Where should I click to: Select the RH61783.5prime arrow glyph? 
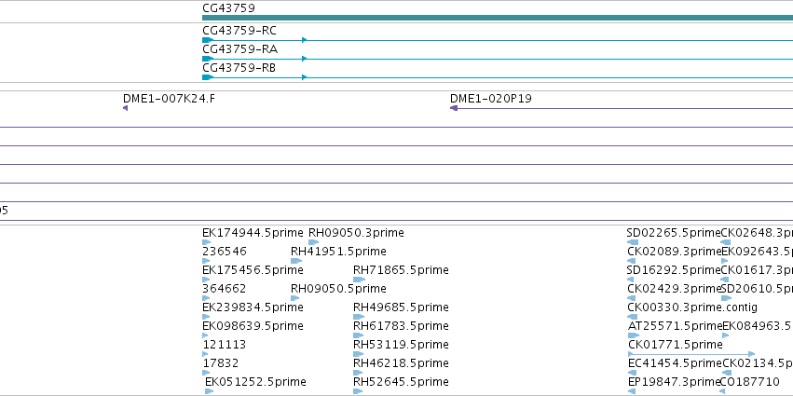click(x=359, y=335)
